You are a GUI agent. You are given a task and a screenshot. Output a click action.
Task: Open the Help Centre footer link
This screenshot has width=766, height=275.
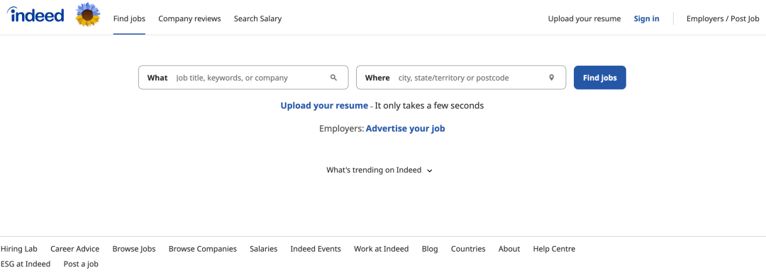coord(554,249)
